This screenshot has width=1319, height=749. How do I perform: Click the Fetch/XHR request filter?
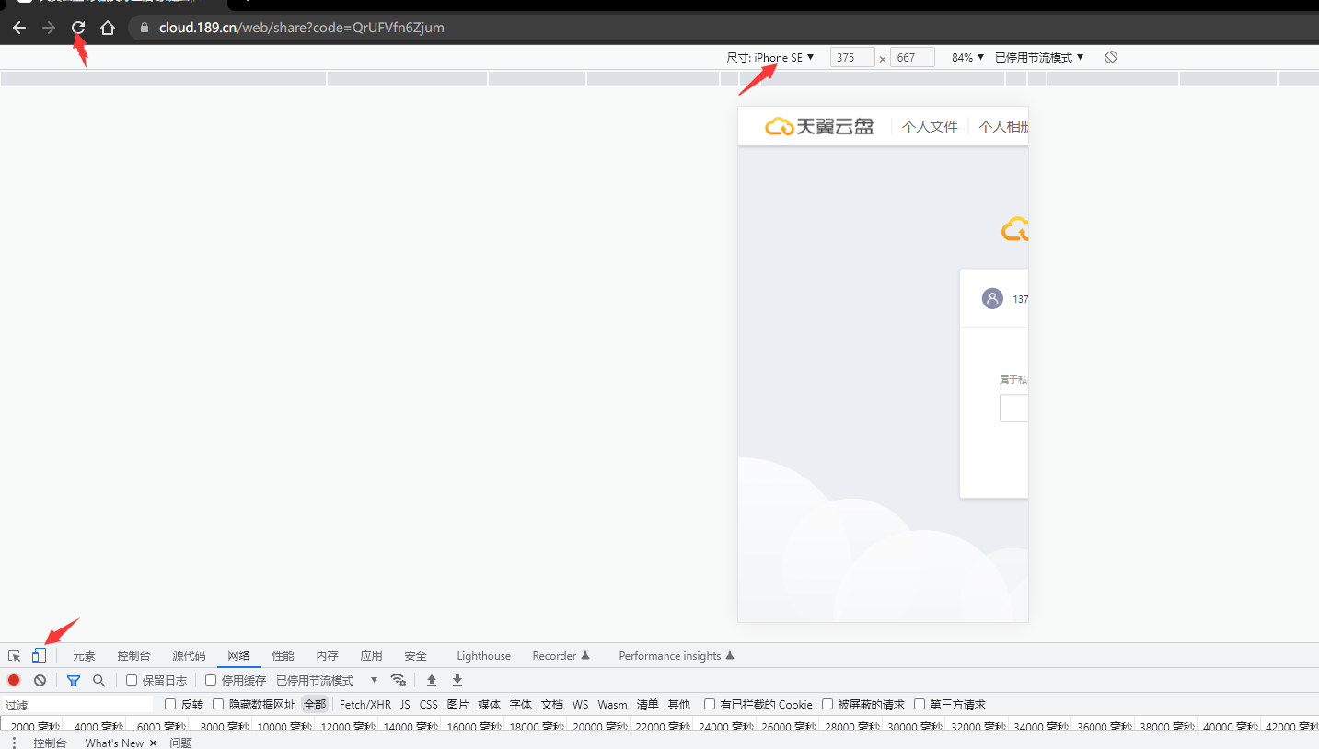point(364,703)
